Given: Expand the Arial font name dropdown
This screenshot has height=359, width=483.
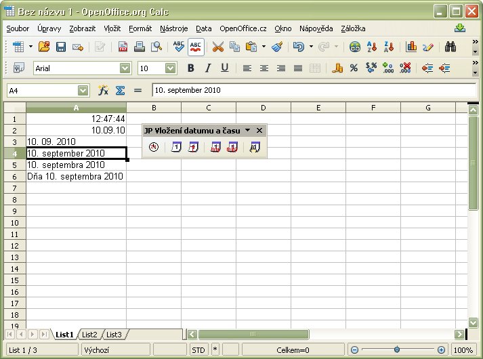Looking at the screenshot, I should coord(125,68).
